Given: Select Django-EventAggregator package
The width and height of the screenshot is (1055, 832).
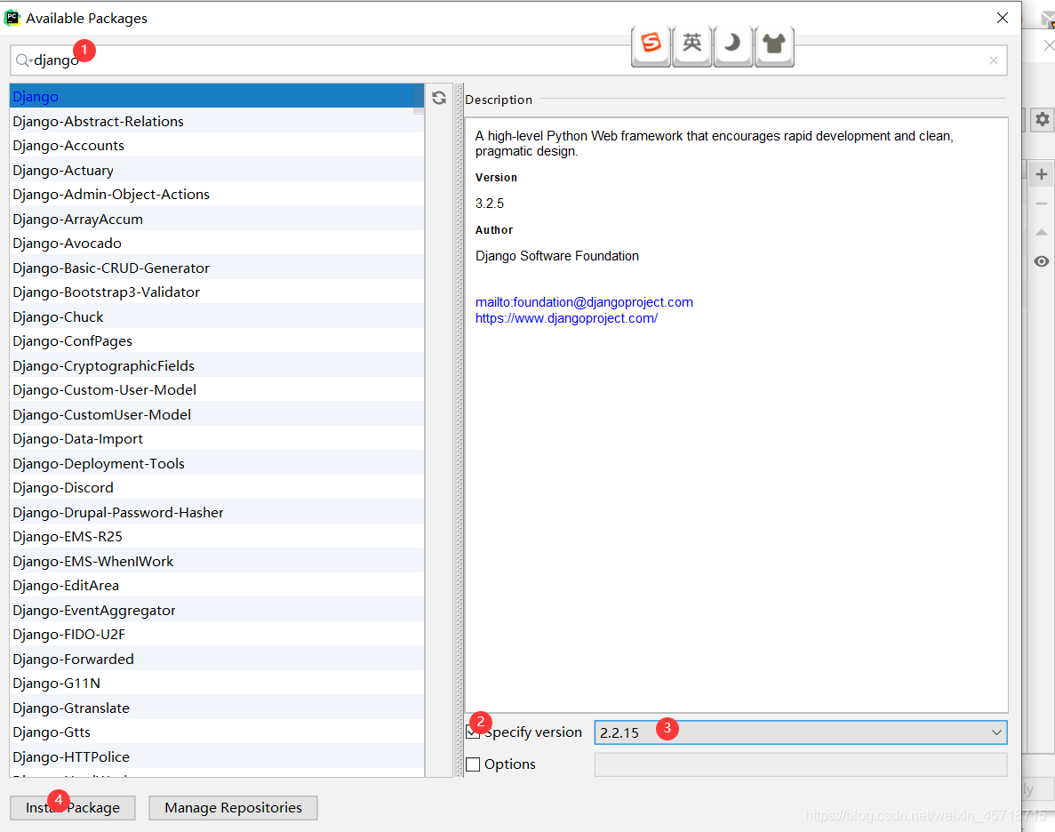Looking at the screenshot, I should tap(217, 610).
